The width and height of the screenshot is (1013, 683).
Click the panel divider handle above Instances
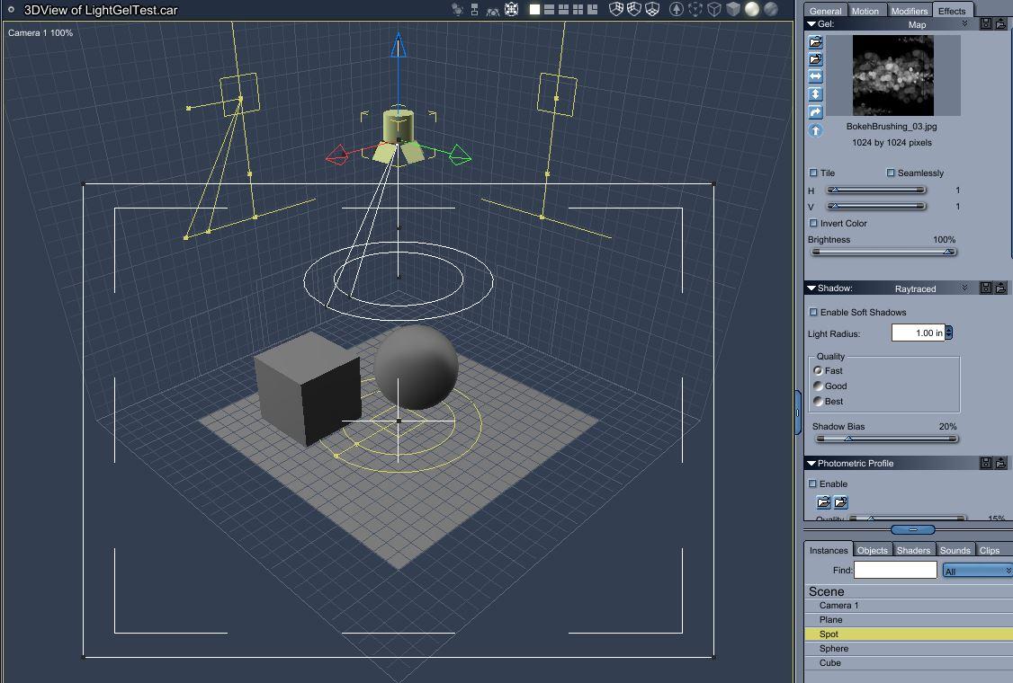click(x=912, y=529)
